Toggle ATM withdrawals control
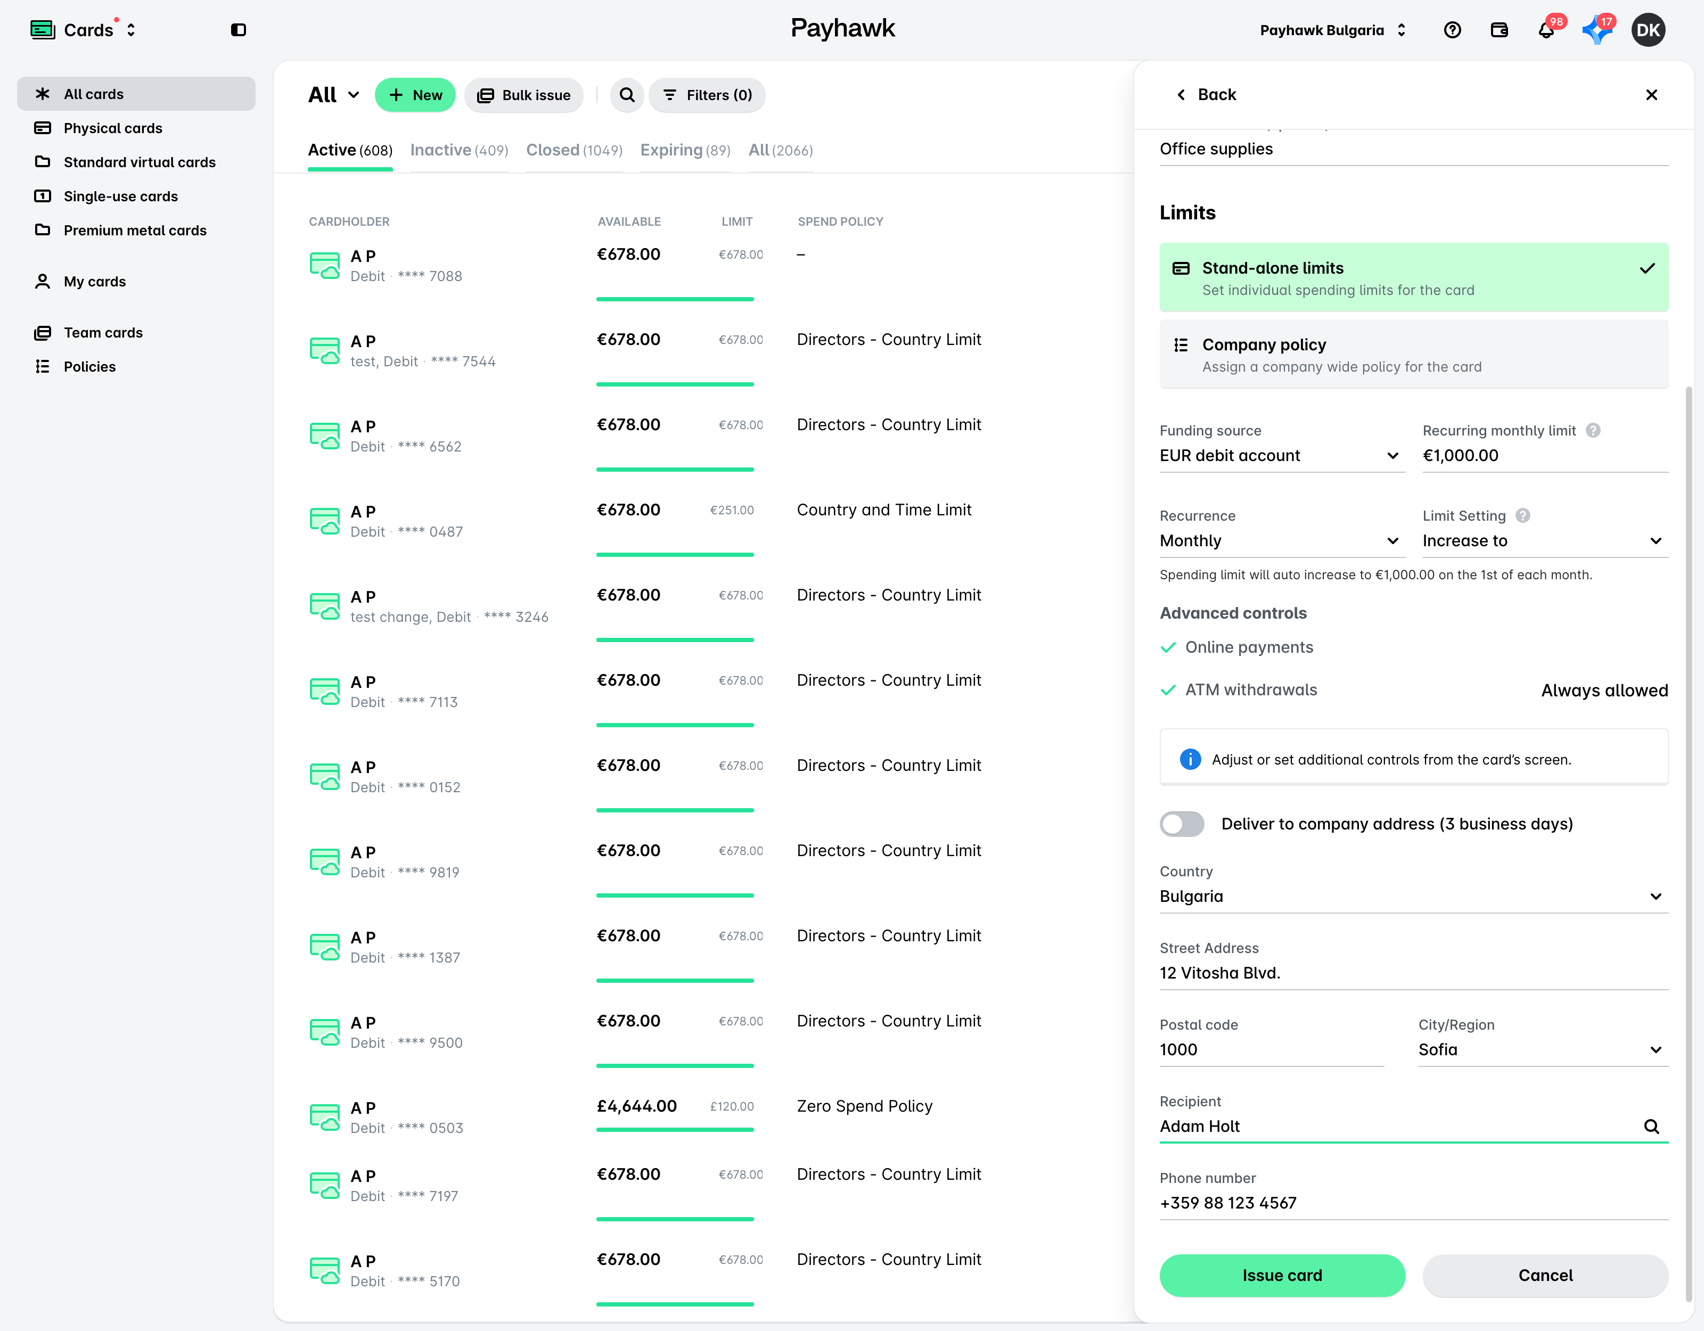This screenshot has width=1704, height=1331. 1238,689
